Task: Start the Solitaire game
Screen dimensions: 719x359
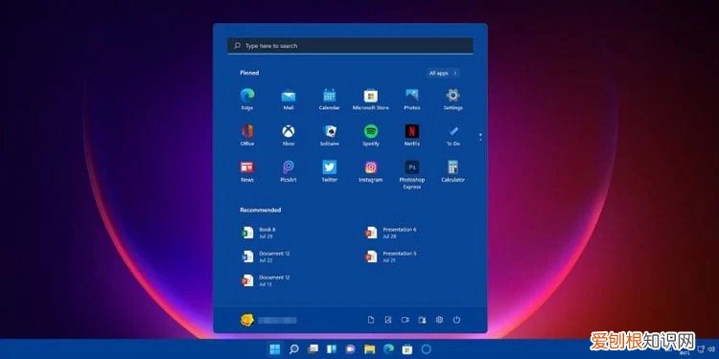Action: pyautogui.click(x=329, y=135)
